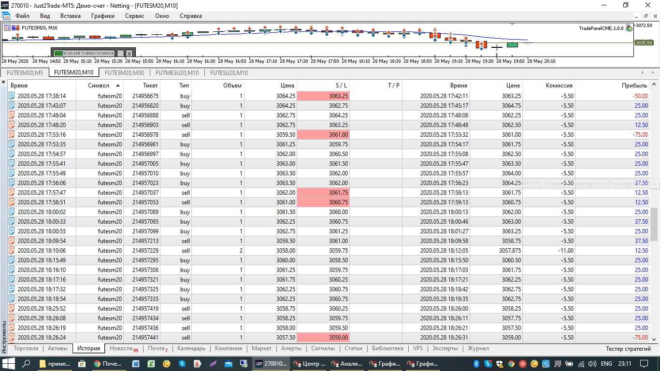Open the Windows notification center
Image resolution: width=660 pixels, height=371 pixels.
(644, 363)
